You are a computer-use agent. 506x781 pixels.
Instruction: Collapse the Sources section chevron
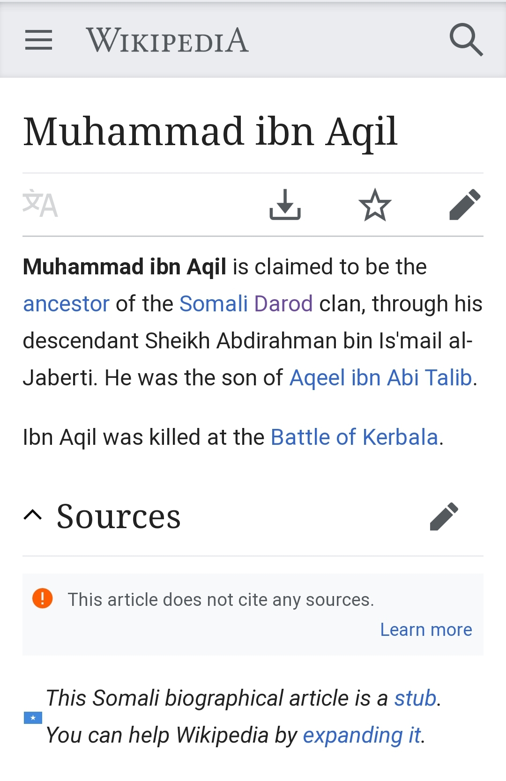pos(33,516)
